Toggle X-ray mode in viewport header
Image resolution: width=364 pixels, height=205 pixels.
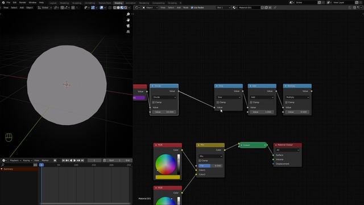pyautogui.click(x=110, y=7)
